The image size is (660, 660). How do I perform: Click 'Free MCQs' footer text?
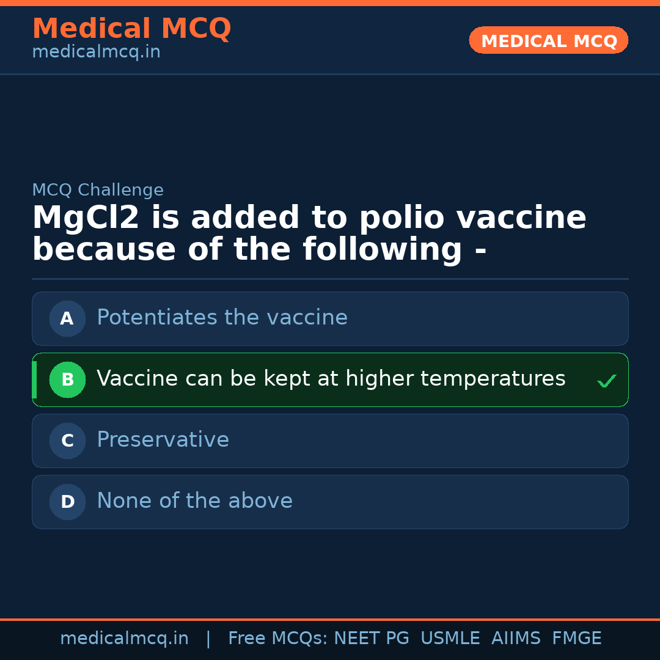pos(278,639)
